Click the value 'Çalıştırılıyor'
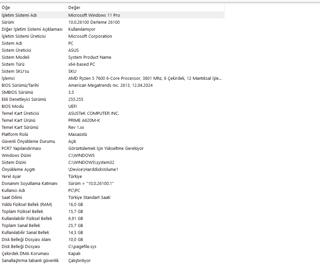This screenshot has height=265, width=320. 79,261
